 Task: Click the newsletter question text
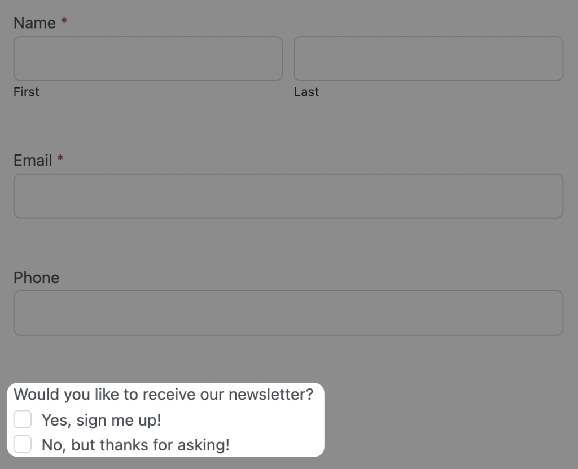point(163,395)
